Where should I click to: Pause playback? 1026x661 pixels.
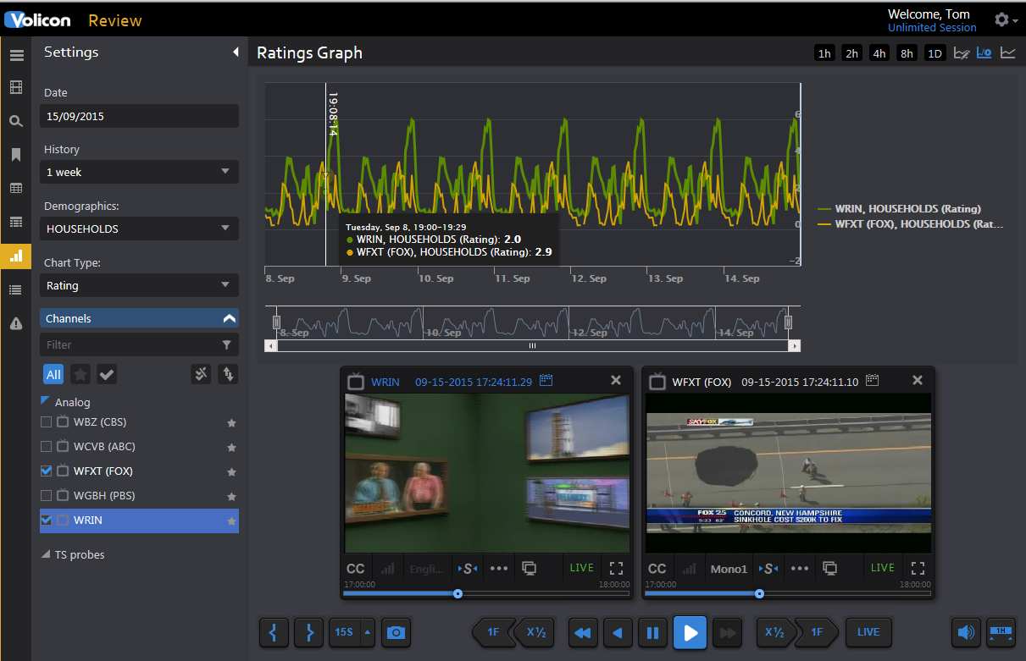pos(652,632)
